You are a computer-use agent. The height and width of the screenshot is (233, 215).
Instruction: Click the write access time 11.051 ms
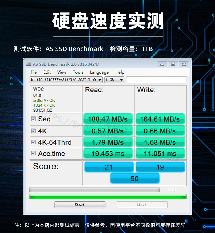160,154
